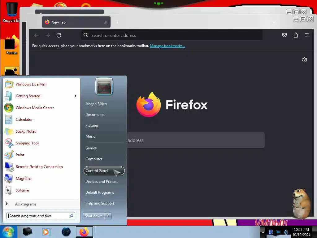Click the Windows Start orb
317x238 pixels.
click(8, 232)
